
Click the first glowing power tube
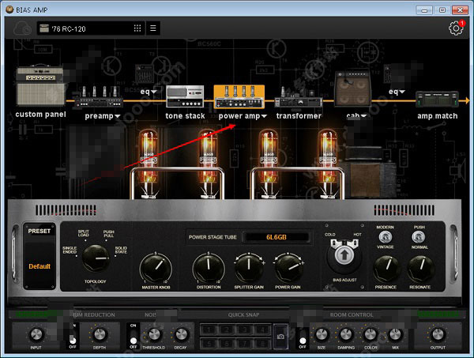pos(149,164)
